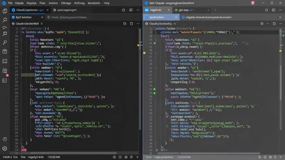The width and height of the screenshot is (285, 160).
Task: Open the Flaw menu item
Action: coord(42,3)
